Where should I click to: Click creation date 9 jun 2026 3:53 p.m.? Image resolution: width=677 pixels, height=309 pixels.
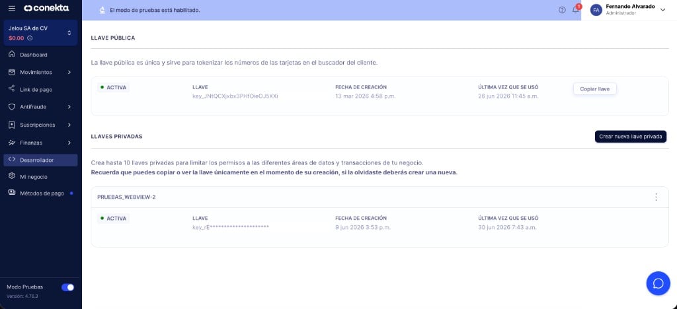(x=363, y=227)
